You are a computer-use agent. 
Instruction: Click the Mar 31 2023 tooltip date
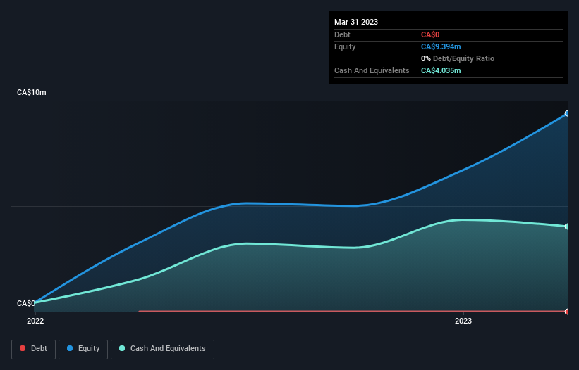pos(356,22)
